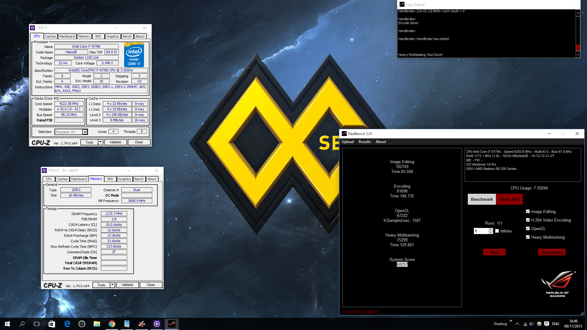Open the molecule-icon app in taskbar
Image resolution: width=587 pixels, height=330 pixels.
[142, 324]
